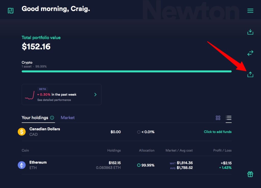
Task: Expand weekly performance card chevron
Action: [x=95, y=95]
